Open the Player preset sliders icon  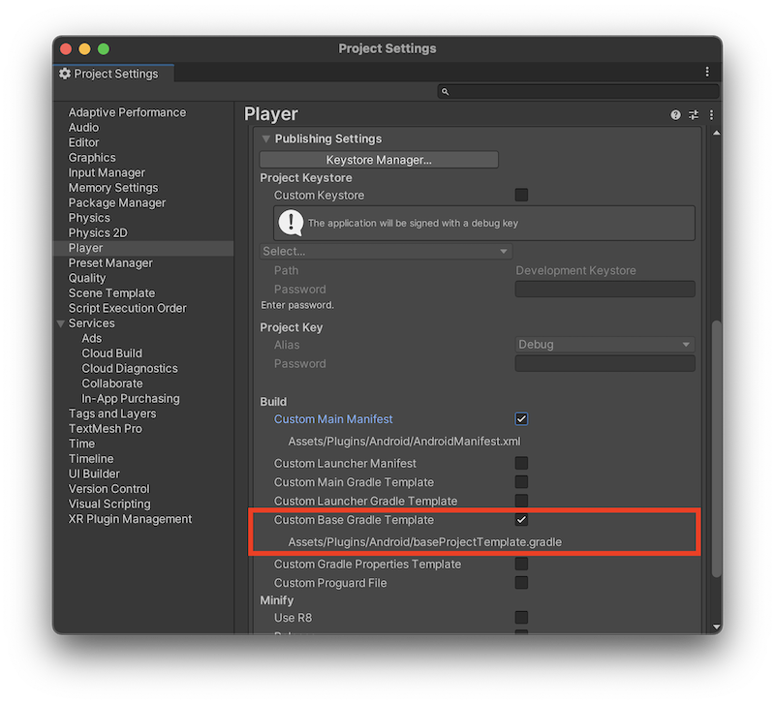tap(694, 114)
